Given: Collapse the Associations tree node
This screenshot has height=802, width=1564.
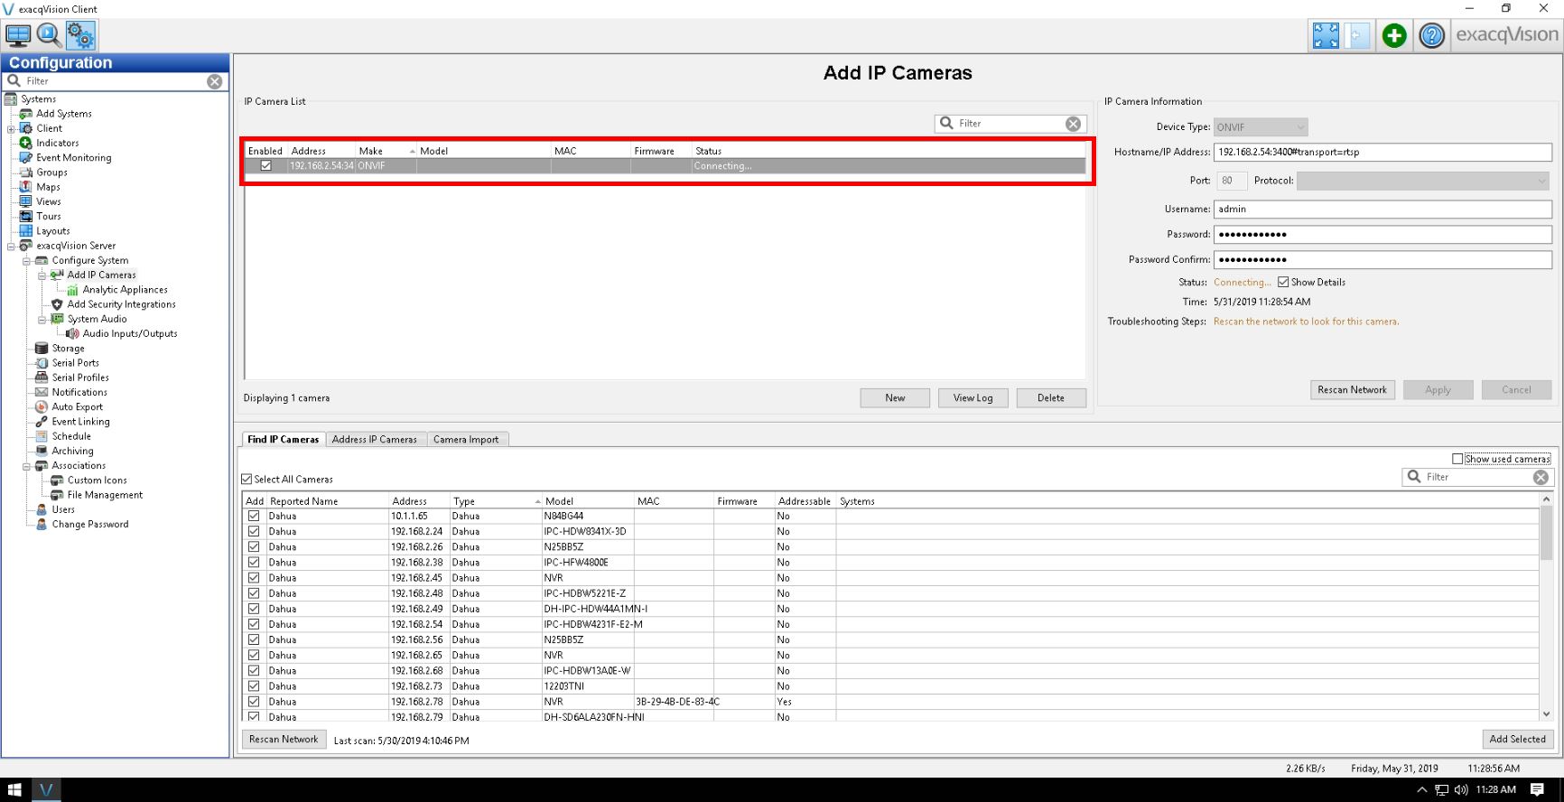Looking at the screenshot, I should tap(26, 466).
